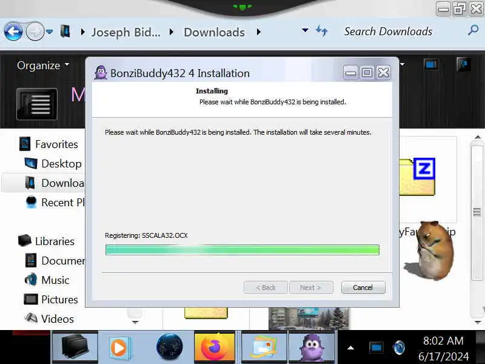This screenshot has width=485, height=364.
Task: Click the green installation progress bar
Action: point(242,250)
